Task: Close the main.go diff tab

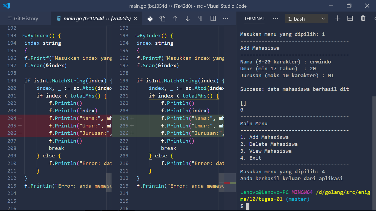Action: click(135, 19)
